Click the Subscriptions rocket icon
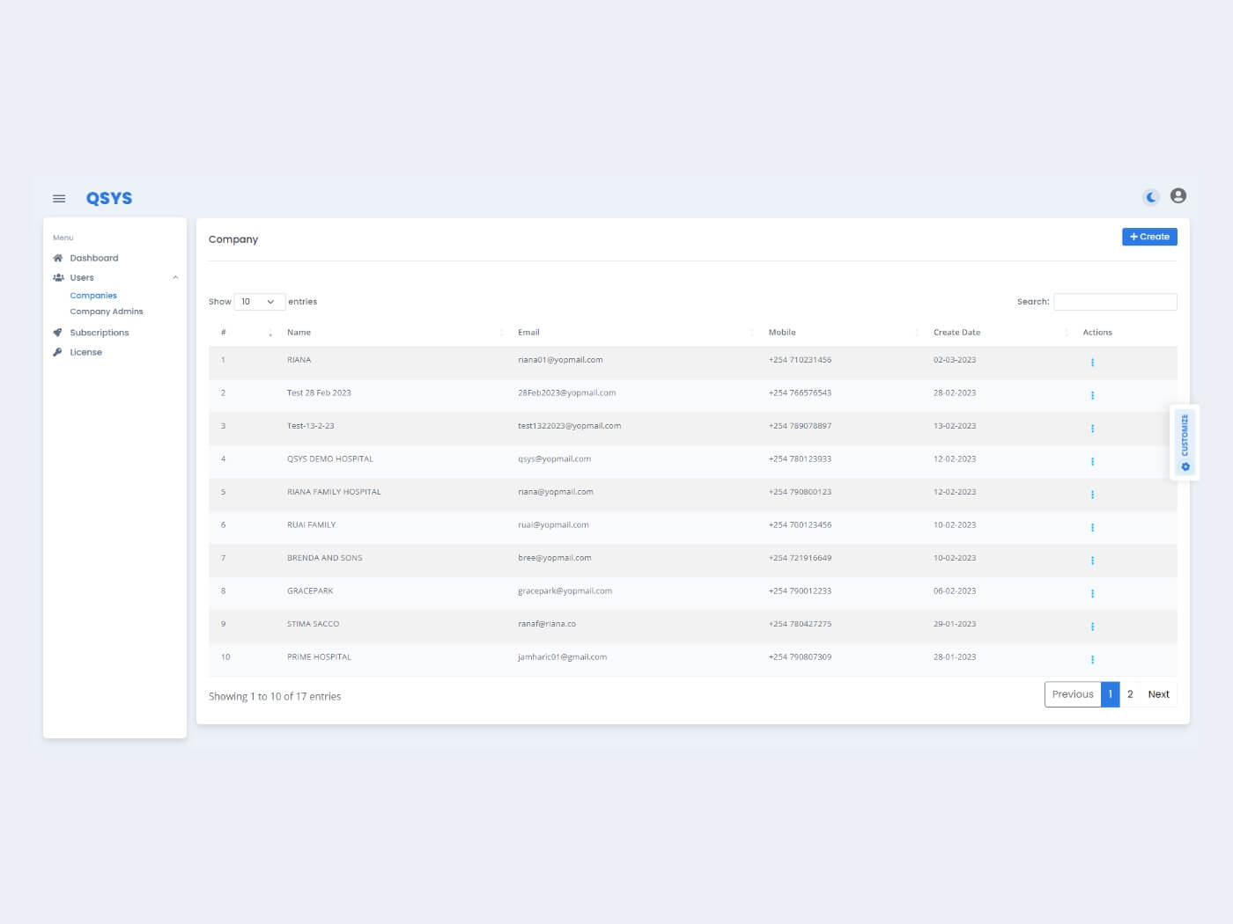 point(58,333)
